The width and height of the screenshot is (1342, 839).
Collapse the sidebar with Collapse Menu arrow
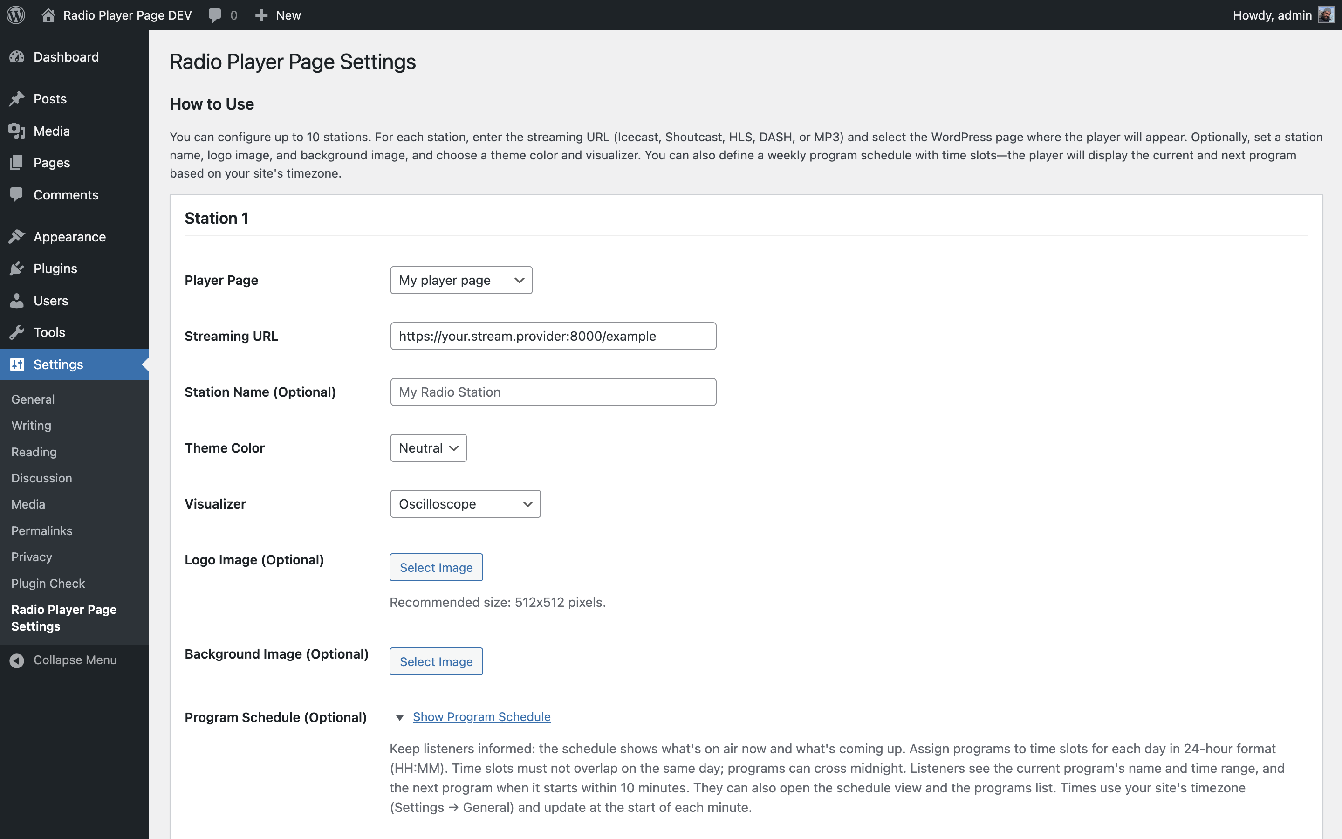click(17, 660)
